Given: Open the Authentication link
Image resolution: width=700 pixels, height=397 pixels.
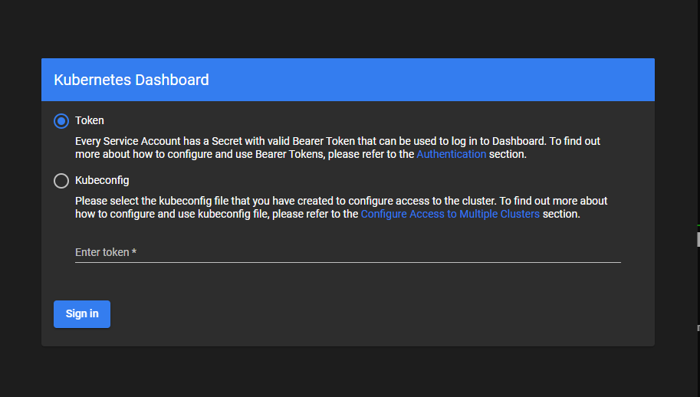Looking at the screenshot, I should 451,154.
